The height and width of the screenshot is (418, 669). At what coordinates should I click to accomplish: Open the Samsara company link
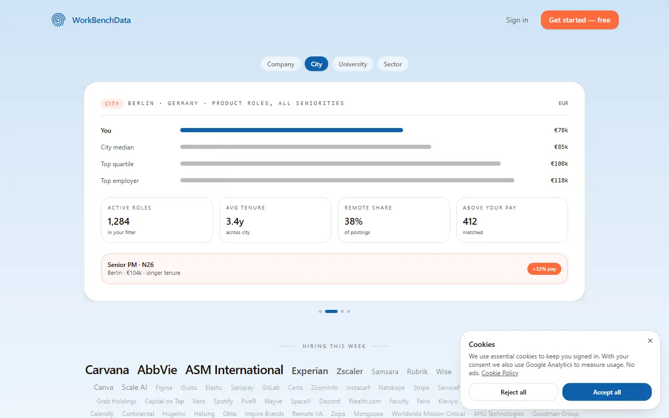[385, 371]
